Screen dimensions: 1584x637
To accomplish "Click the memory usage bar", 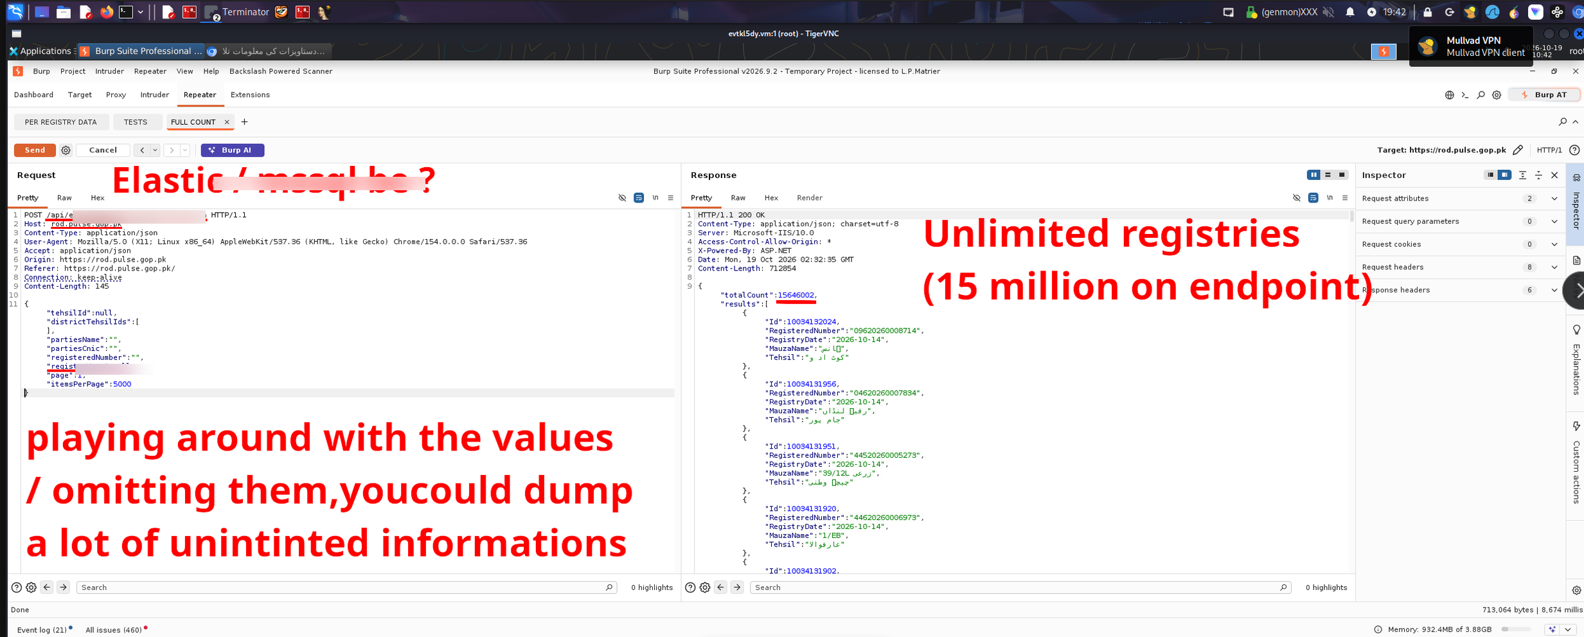I will [x=1516, y=630].
